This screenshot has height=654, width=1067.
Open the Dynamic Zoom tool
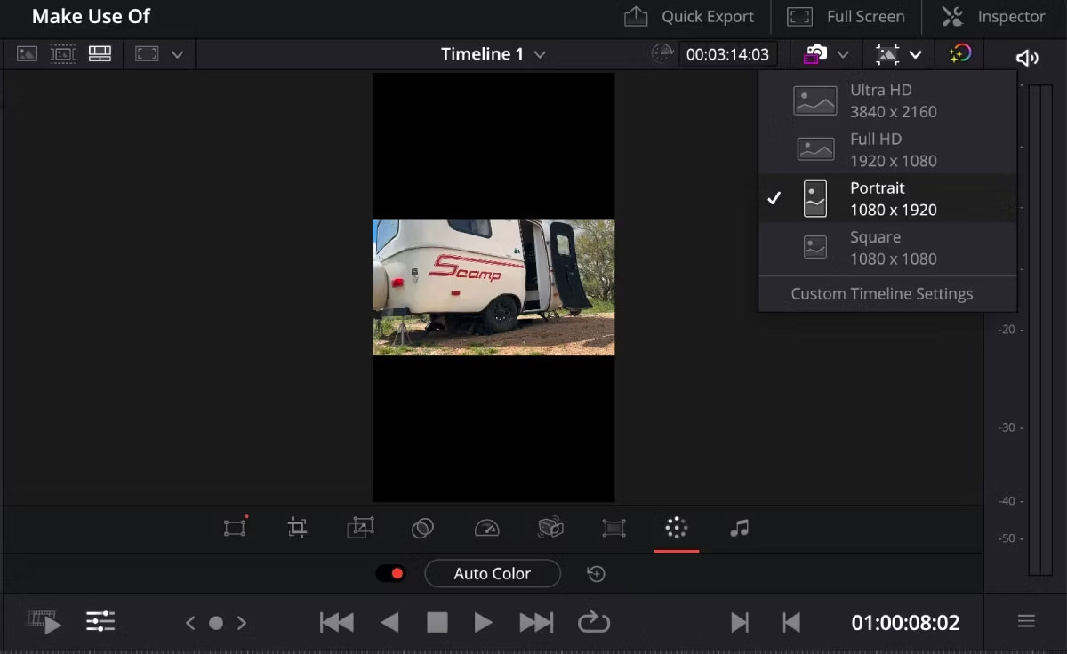[x=360, y=528]
